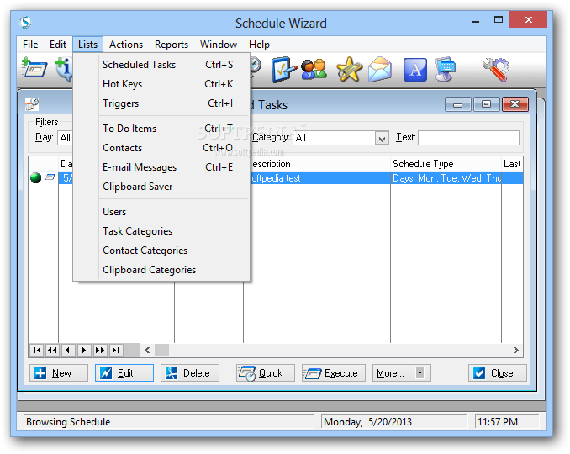
Task: Go to next record arrow
Action: click(x=84, y=350)
